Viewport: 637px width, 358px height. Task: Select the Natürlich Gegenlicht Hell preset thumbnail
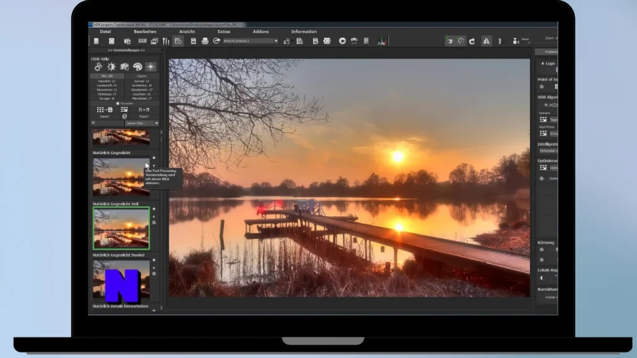121,228
